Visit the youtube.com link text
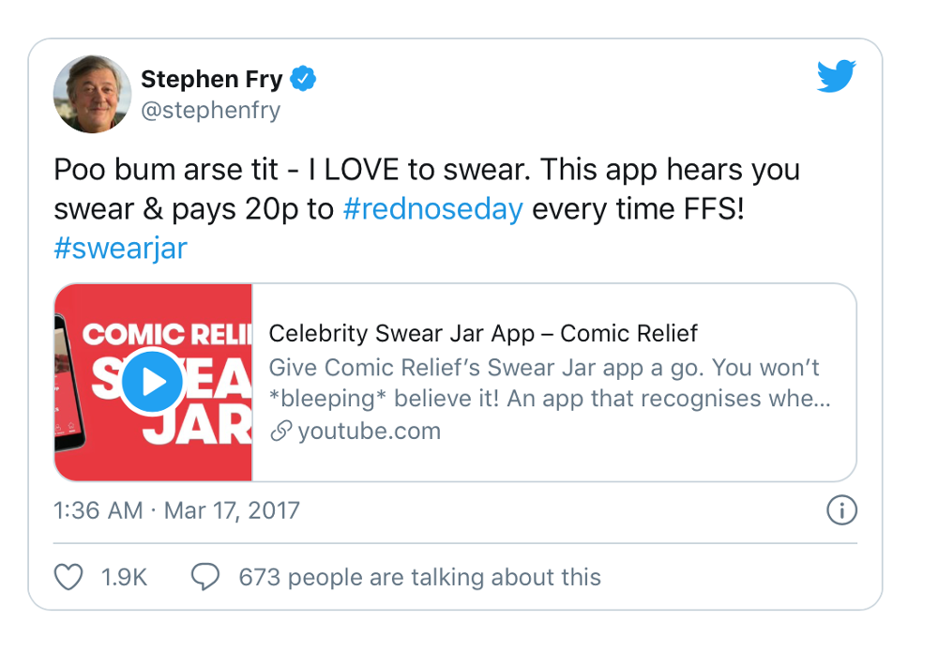This screenshot has height=652, width=938. pyautogui.click(x=369, y=432)
